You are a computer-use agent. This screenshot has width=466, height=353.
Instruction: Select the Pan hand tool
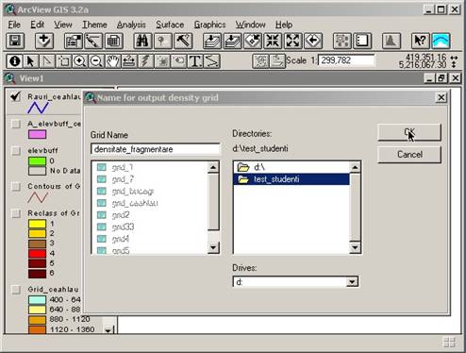click(x=112, y=61)
